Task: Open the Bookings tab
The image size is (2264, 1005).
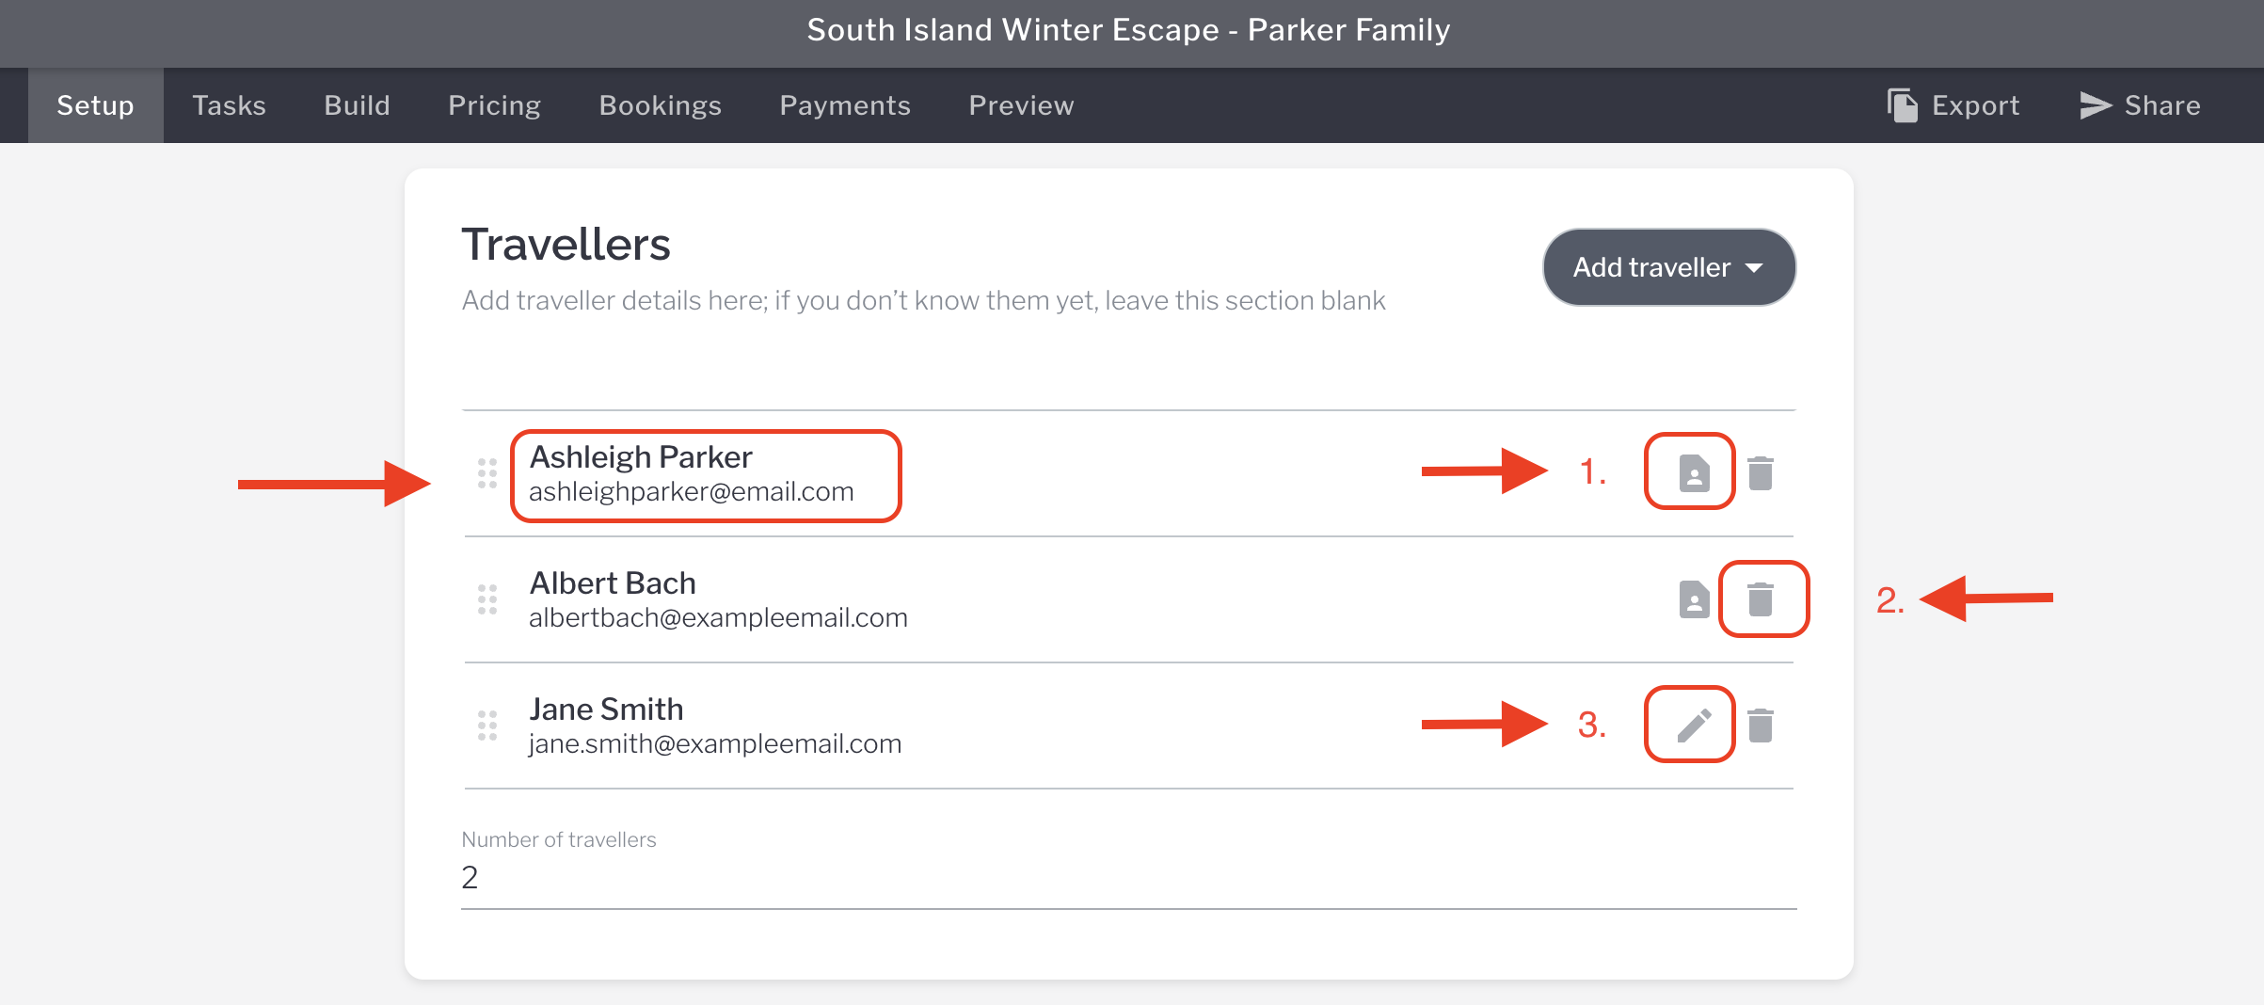Action: coord(660,105)
